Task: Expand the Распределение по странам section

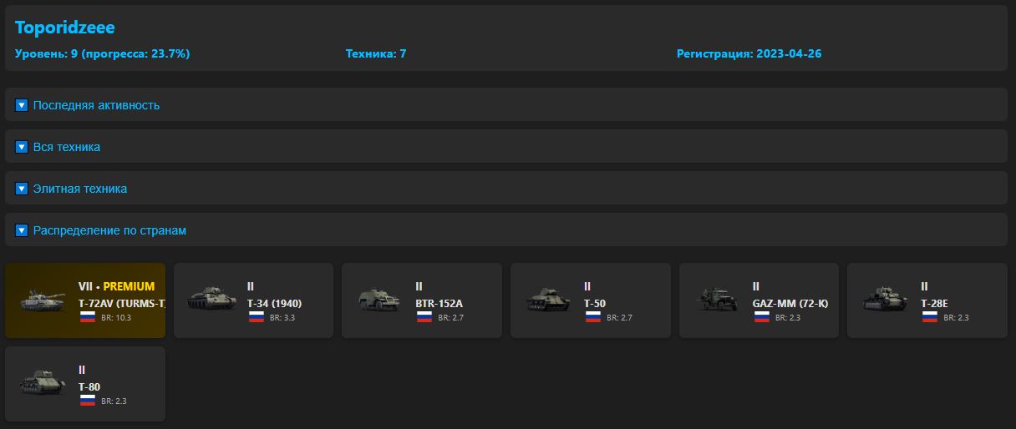Action: pyautogui.click(x=109, y=230)
